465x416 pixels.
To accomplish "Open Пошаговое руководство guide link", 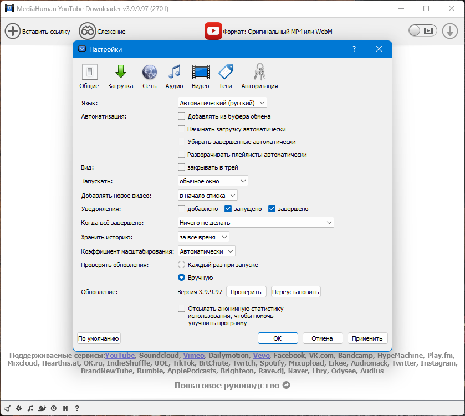I will pos(232,385).
